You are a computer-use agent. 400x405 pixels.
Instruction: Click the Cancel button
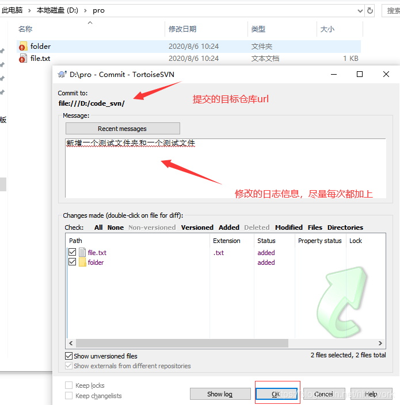(x=324, y=394)
